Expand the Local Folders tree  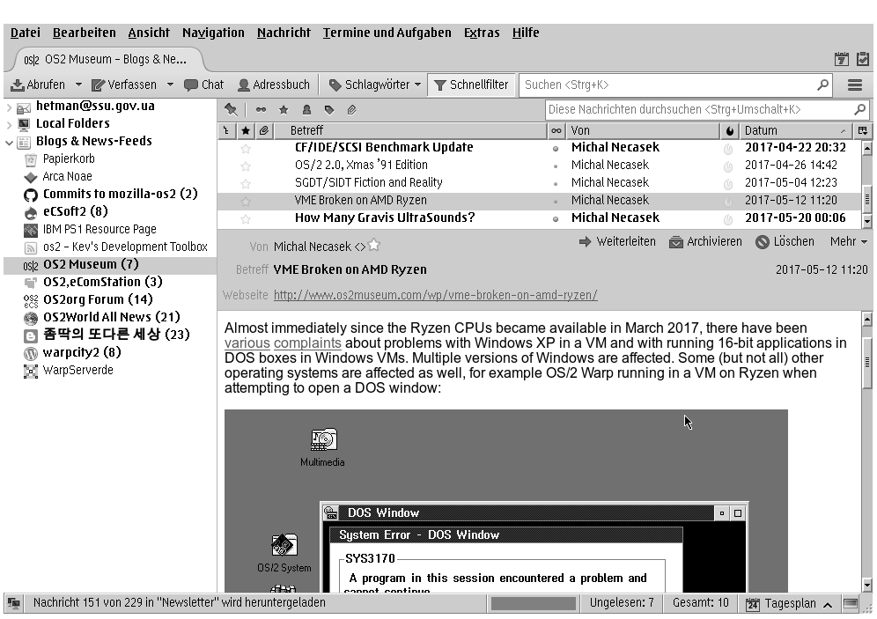9,124
